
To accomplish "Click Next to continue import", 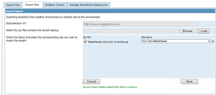I will tap(189, 82).
